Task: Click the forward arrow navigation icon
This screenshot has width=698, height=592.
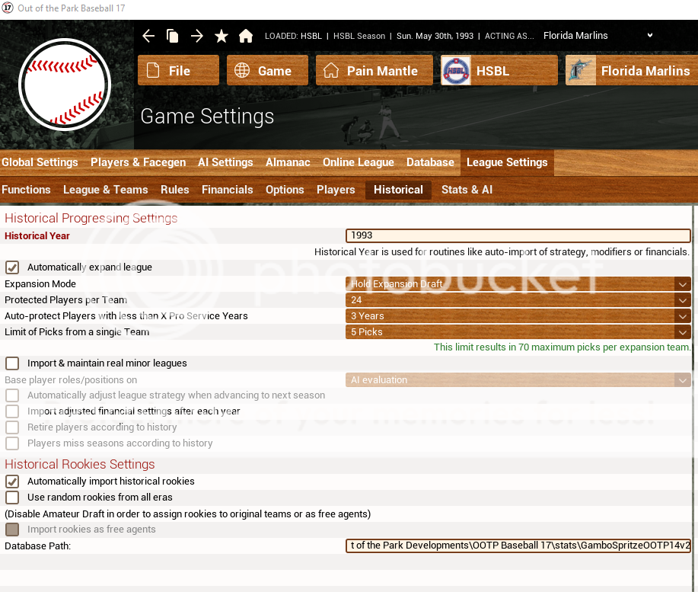Action: coord(197,36)
